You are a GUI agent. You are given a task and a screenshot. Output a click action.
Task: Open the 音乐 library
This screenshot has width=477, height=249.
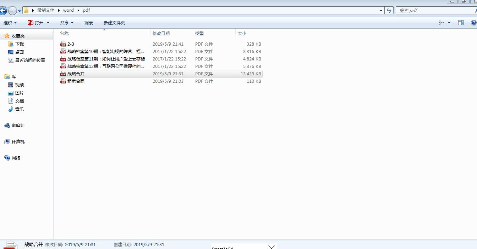click(20, 109)
